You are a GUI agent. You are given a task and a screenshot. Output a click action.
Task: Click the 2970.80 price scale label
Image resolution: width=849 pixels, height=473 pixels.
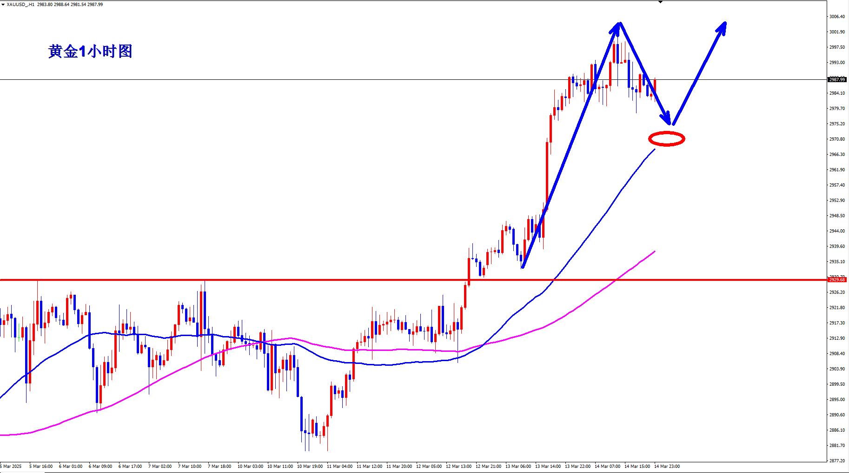coord(837,139)
